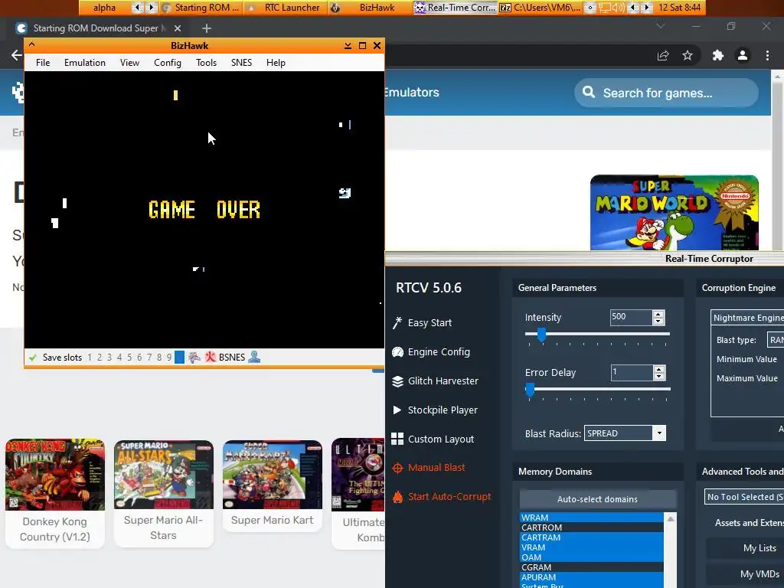Click the magnifier icon in games search

589,93
